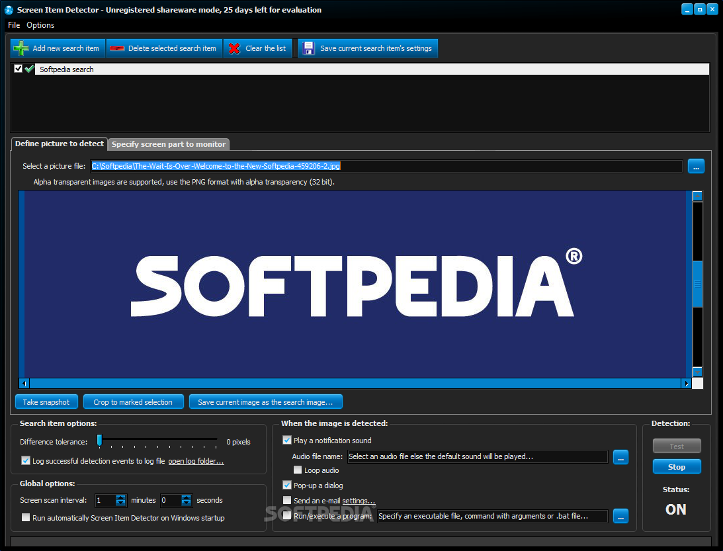Image resolution: width=723 pixels, height=551 pixels.
Task: Click Clear the list button
Action: 258,48
